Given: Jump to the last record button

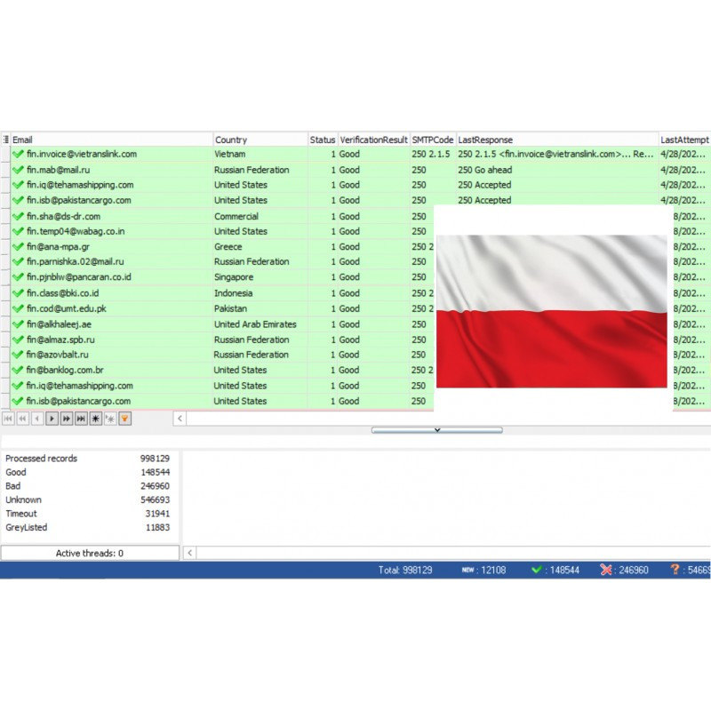Looking at the screenshot, I should click(81, 419).
